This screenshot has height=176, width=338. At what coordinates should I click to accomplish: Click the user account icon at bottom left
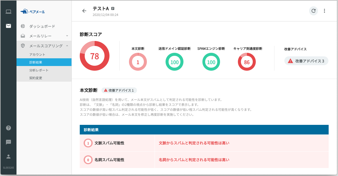click(8, 157)
